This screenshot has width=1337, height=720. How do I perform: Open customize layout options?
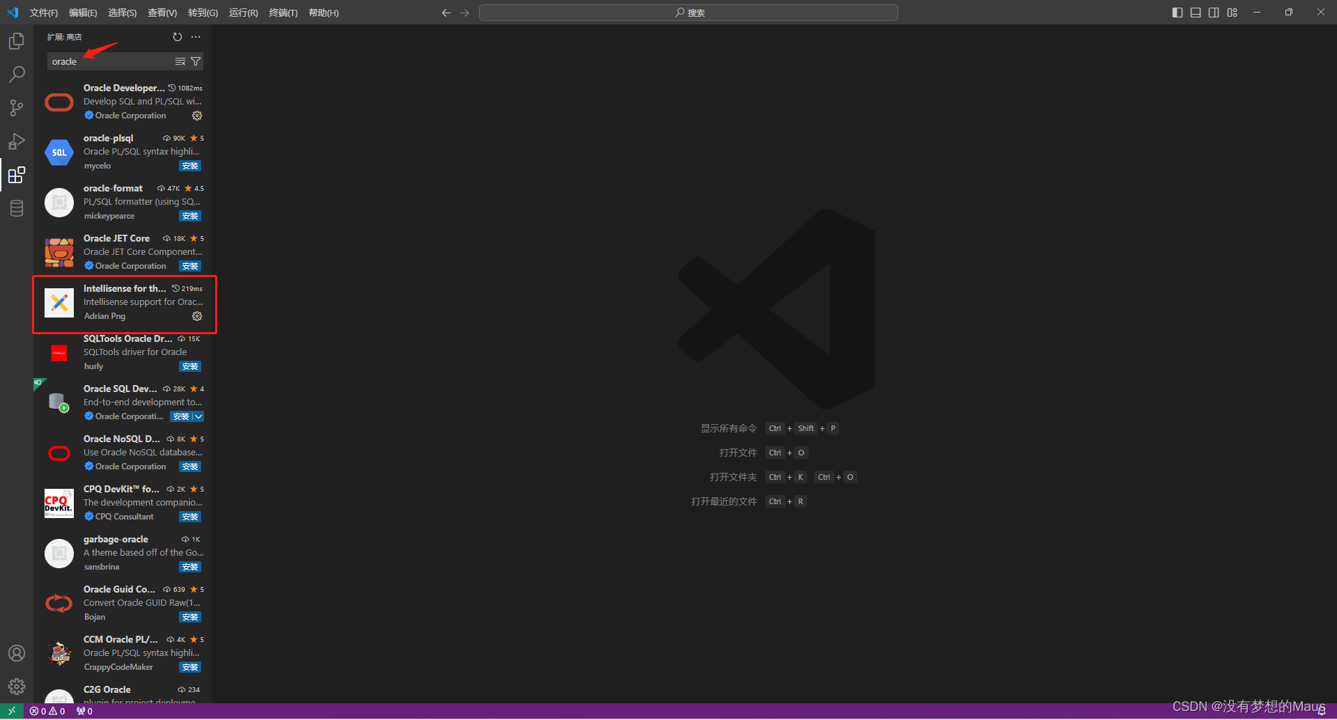(x=1233, y=13)
